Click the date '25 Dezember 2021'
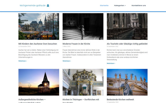The height and width of the screenshot is (103, 166). 112,46
